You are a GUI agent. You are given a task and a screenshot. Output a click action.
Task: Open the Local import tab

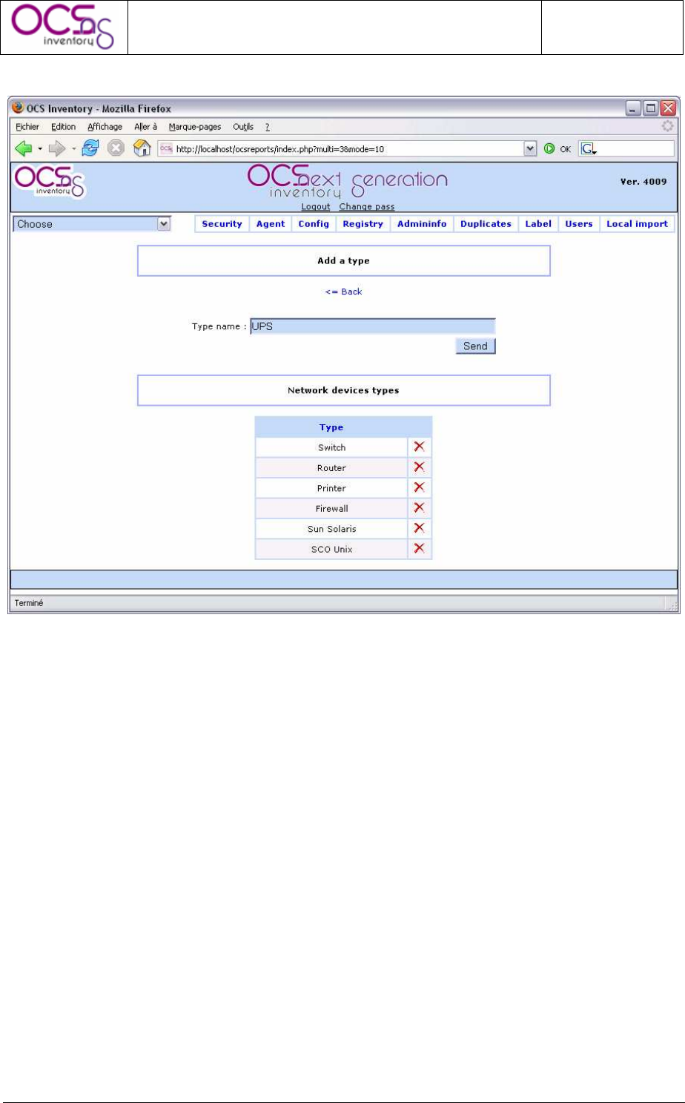click(637, 224)
